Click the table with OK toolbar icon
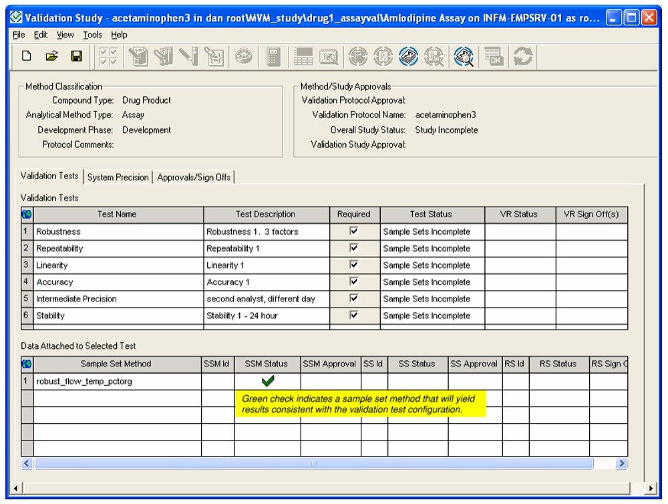Viewport: 668px width, 504px height. tap(494, 57)
